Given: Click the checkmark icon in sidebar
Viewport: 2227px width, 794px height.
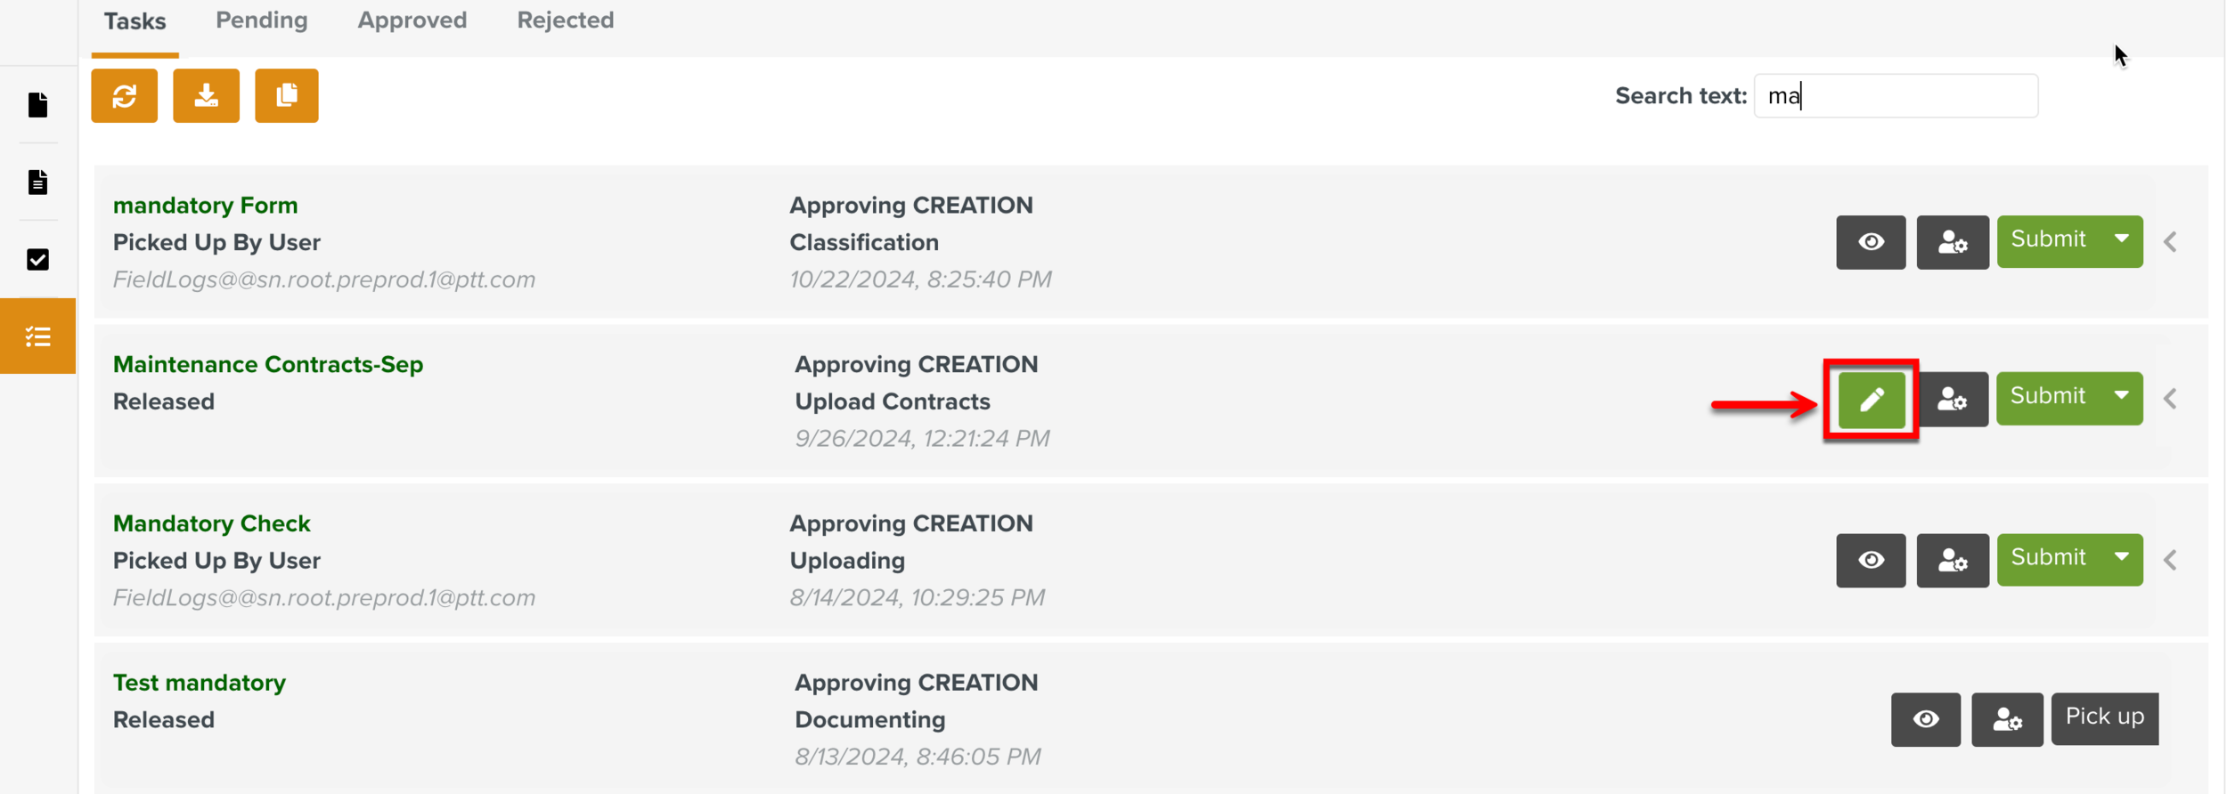Looking at the screenshot, I should [x=37, y=260].
